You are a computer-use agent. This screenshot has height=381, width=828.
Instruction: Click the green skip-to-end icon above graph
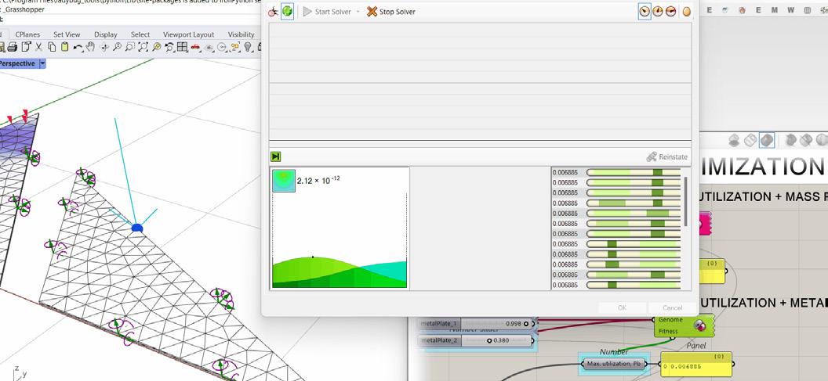coord(275,156)
